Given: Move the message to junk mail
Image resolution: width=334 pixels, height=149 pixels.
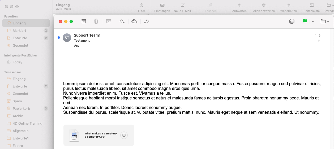Looking at the screenshot, I should click(108, 21).
